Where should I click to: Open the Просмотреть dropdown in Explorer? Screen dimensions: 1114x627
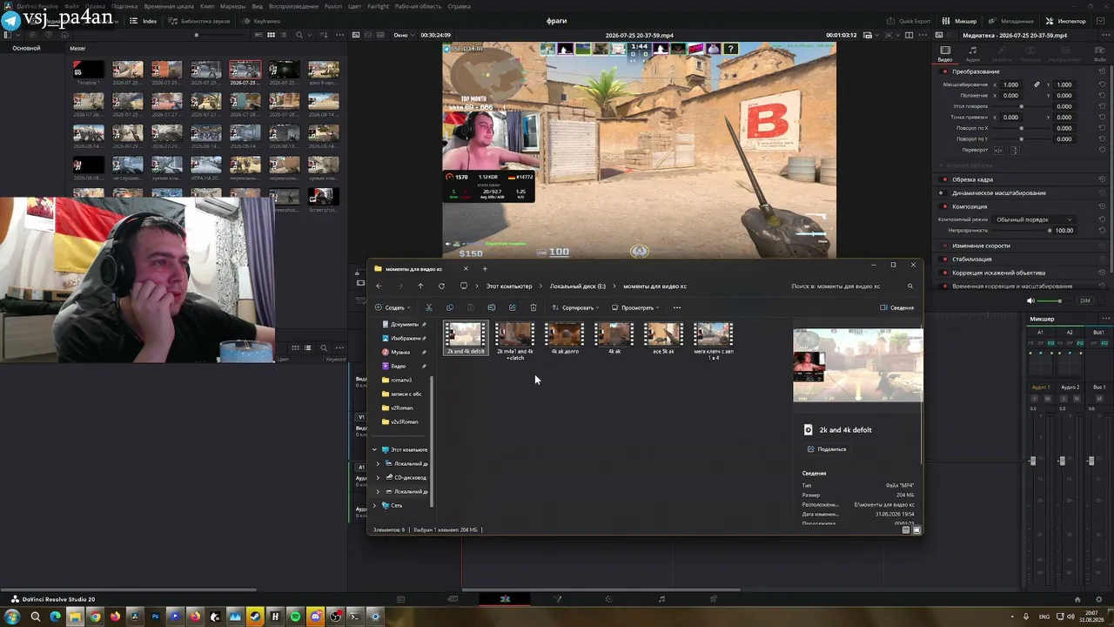(635, 307)
